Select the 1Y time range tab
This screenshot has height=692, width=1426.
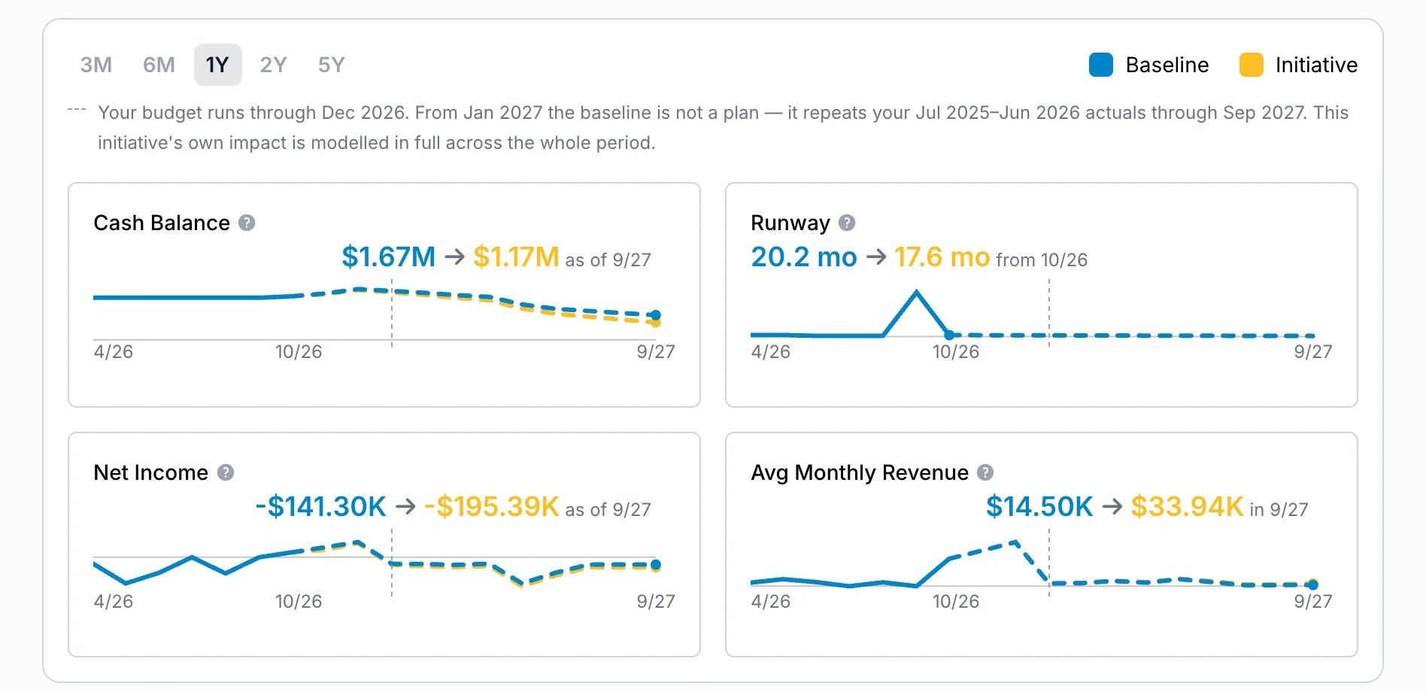pyautogui.click(x=217, y=65)
